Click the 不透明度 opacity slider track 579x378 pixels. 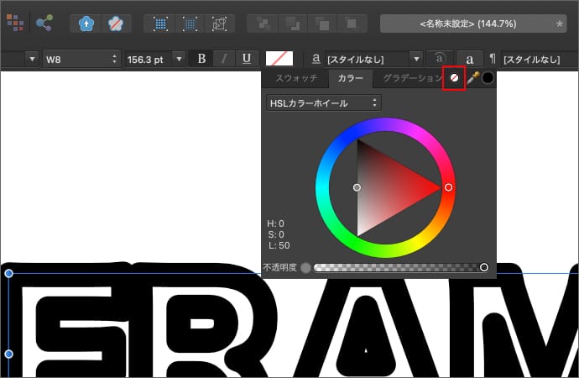coord(394,267)
